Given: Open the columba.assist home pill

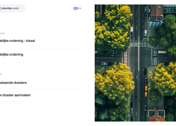Looking at the screenshot, I should pyautogui.click(x=13, y=8).
